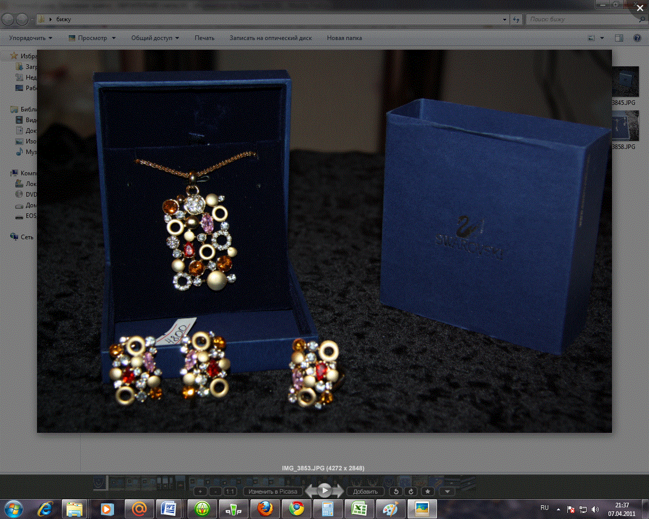The width and height of the screenshot is (649, 519).
Task: Click 'Печать' in the toolbar
Action: click(204, 38)
